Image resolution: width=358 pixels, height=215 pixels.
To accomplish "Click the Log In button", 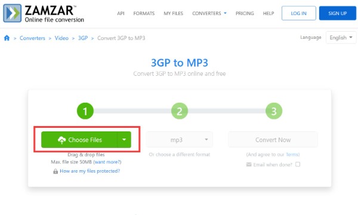I will click(x=299, y=13).
